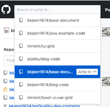The width and height of the screenshot is (110, 107).
Task: Click repo icon beside nhnent/toast-ui.vue-grid
Action: pos(21,98)
